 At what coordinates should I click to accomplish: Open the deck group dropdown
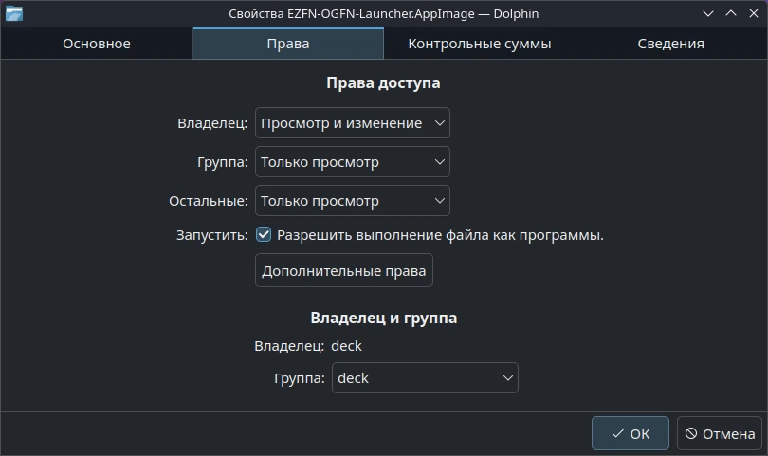pos(425,378)
